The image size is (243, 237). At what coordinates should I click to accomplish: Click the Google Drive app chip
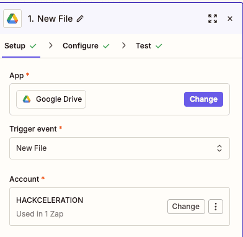[x=51, y=99]
